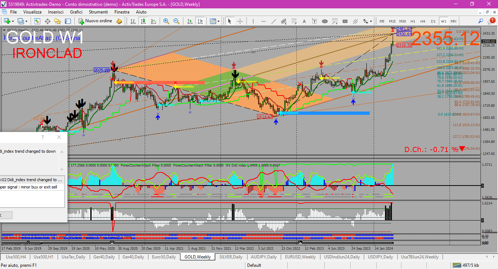498x269 pixels.
Task: Open the Aiuto menu
Action: 141,12
